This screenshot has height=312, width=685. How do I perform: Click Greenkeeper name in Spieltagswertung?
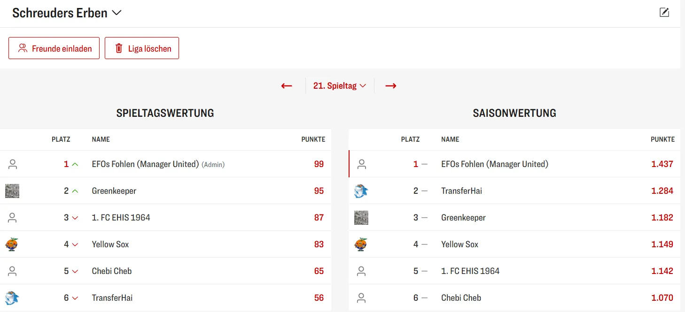click(114, 191)
